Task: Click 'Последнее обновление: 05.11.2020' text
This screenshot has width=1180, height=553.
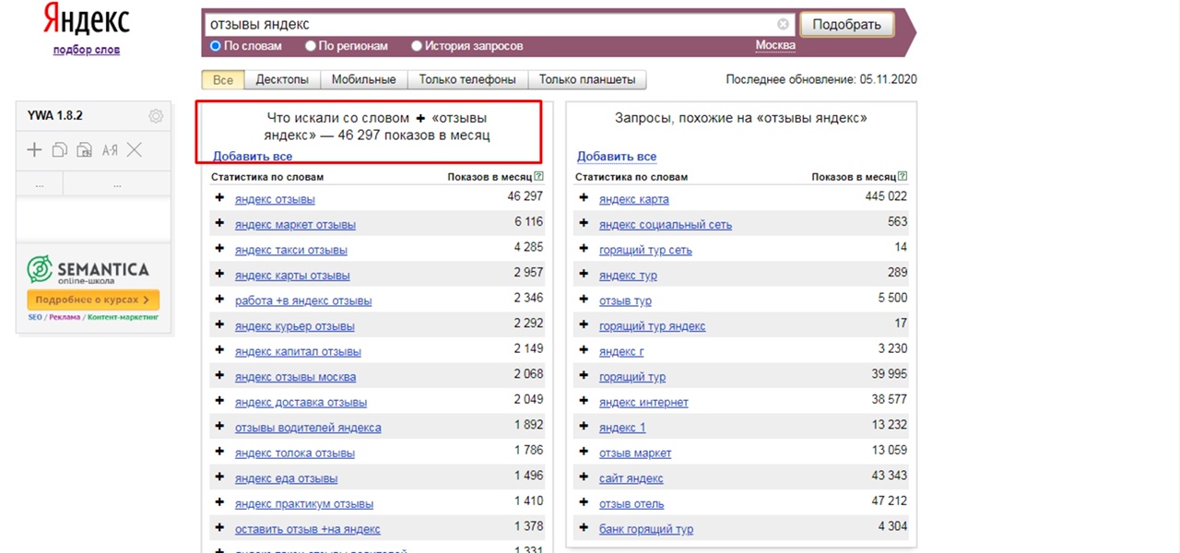Action: point(821,80)
